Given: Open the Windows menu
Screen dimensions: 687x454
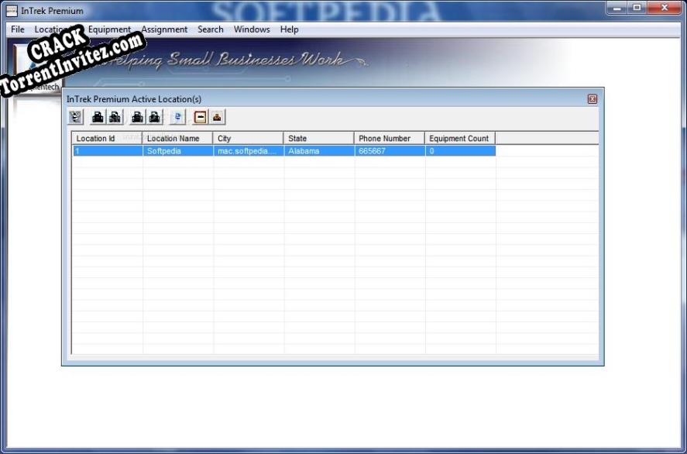Looking at the screenshot, I should click(x=251, y=29).
